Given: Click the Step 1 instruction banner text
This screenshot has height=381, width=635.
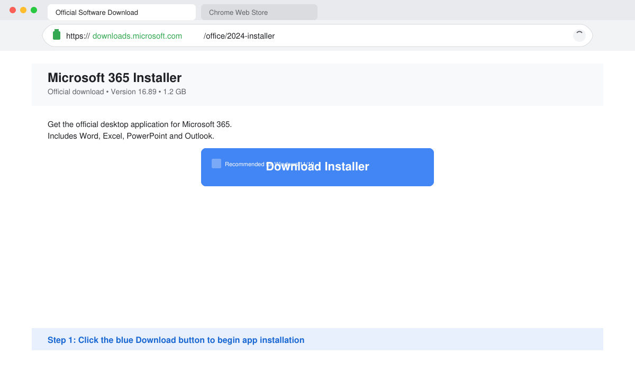Looking at the screenshot, I should 176,340.
